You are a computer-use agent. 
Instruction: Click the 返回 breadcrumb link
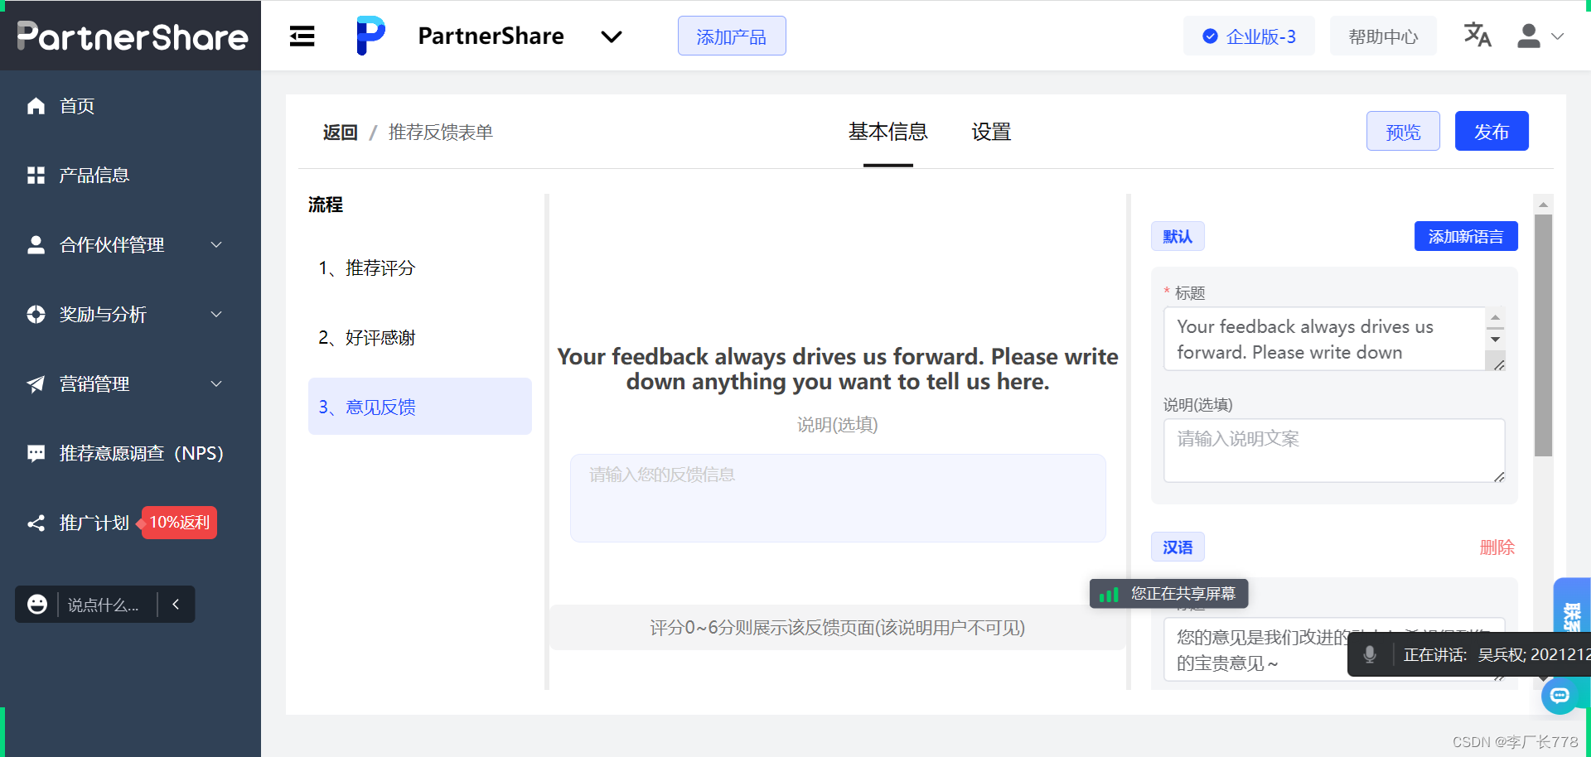point(339,132)
